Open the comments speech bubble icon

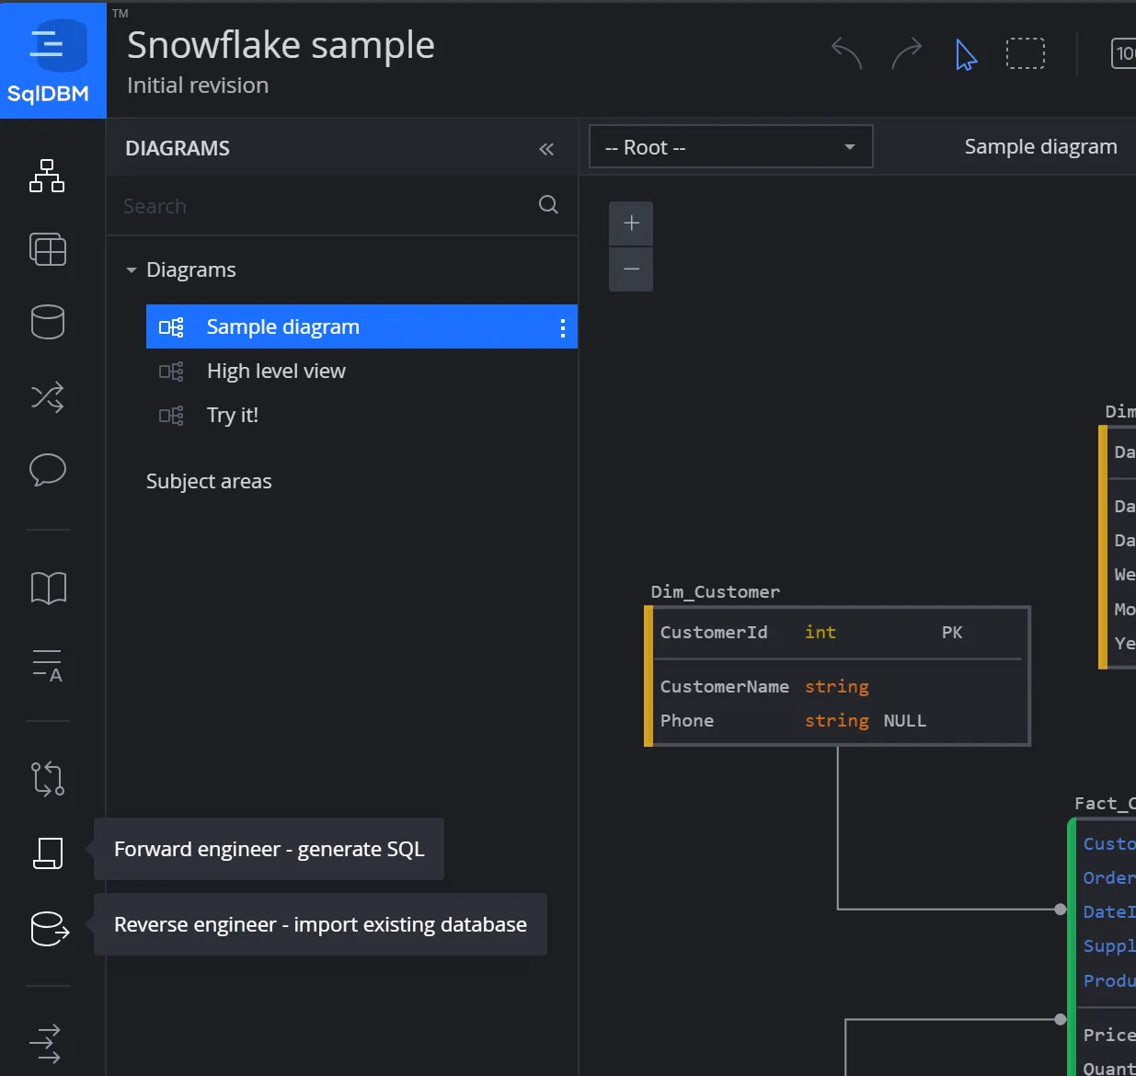point(47,470)
